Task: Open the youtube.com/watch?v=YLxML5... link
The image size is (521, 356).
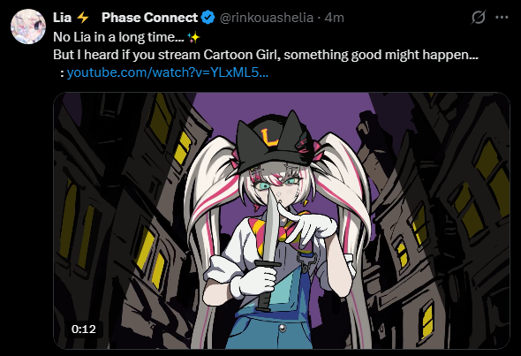Action: click(x=168, y=72)
